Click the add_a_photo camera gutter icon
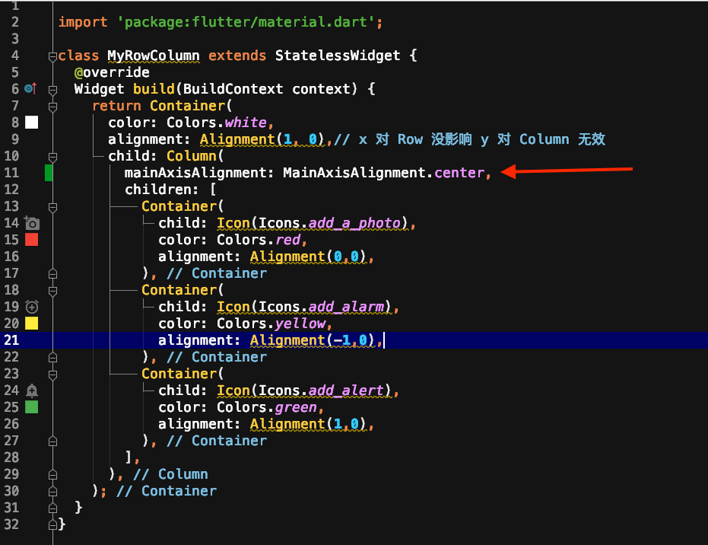The width and height of the screenshot is (708, 545). 32,223
